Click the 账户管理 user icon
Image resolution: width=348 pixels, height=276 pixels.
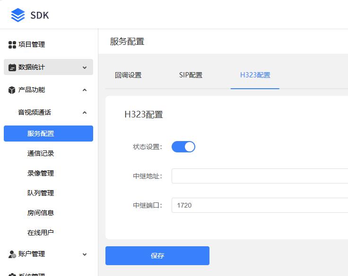[12, 254]
